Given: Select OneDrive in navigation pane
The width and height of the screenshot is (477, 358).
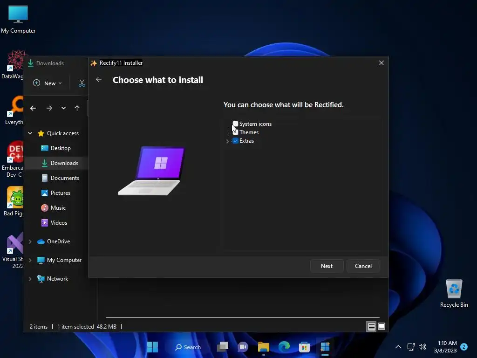Looking at the screenshot, I should pyautogui.click(x=58, y=241).
